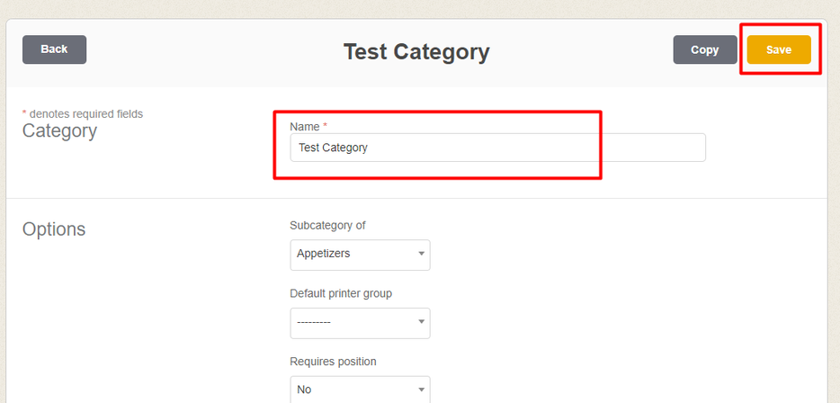Image resolution: width=840 pixels, height=403 pixels.
Task: Open the Subcategory of dropdown showing Appetizers
Action: [x=360, y=255]
